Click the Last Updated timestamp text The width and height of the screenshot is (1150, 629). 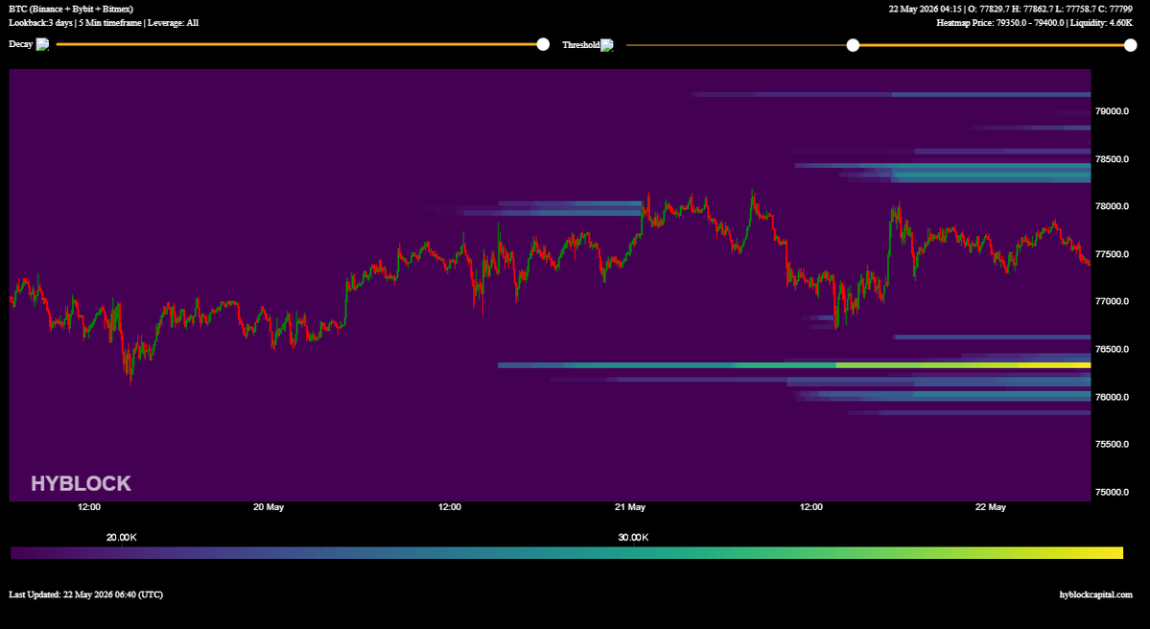[85, 594]
